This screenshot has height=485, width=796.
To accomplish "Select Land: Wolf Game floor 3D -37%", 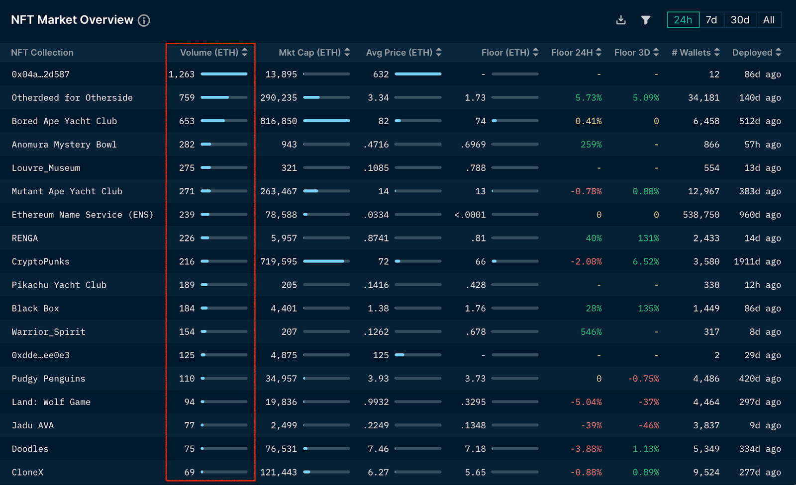I will coord(648,402).
